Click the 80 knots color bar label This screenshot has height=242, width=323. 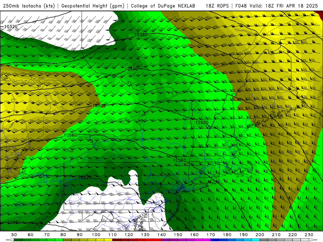click(x=63, y=235)
